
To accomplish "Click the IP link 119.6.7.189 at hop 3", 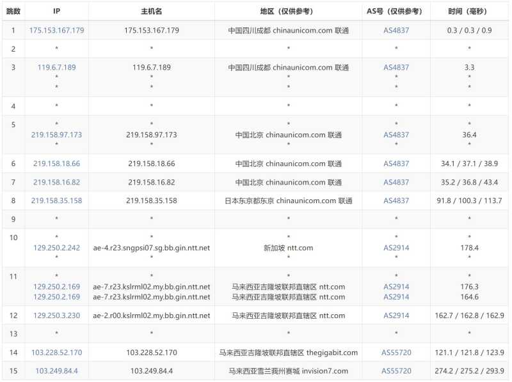I will [55, 67].
